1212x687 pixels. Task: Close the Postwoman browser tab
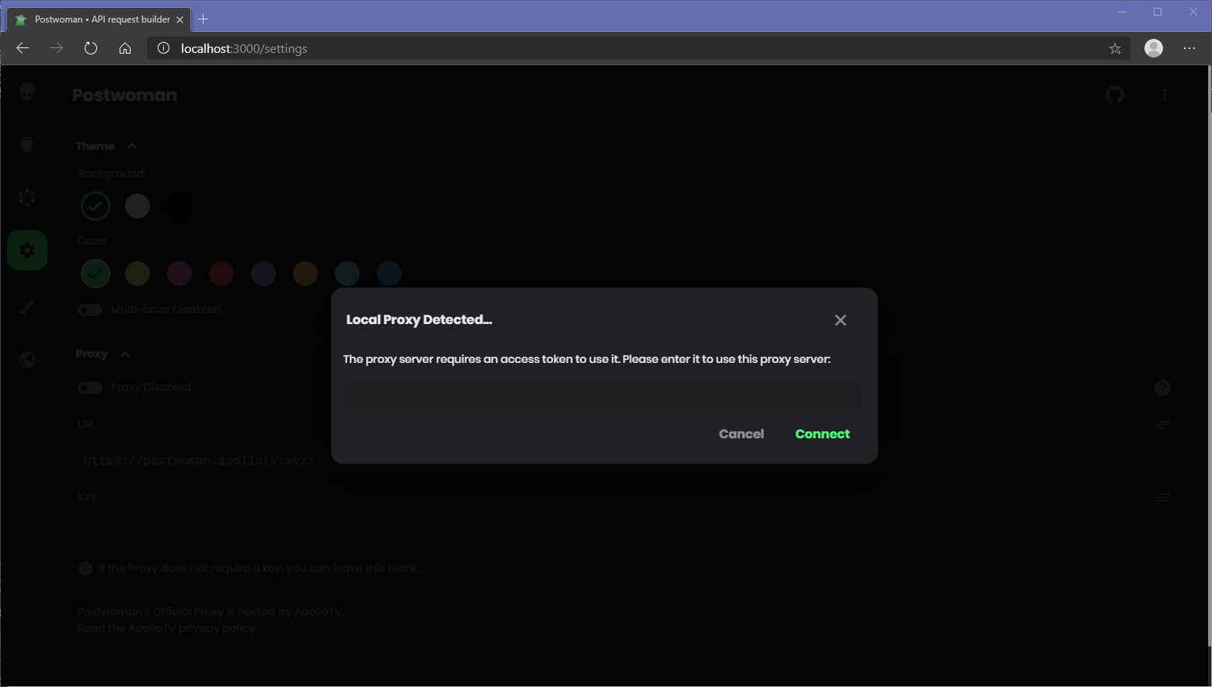coord(179,19)
